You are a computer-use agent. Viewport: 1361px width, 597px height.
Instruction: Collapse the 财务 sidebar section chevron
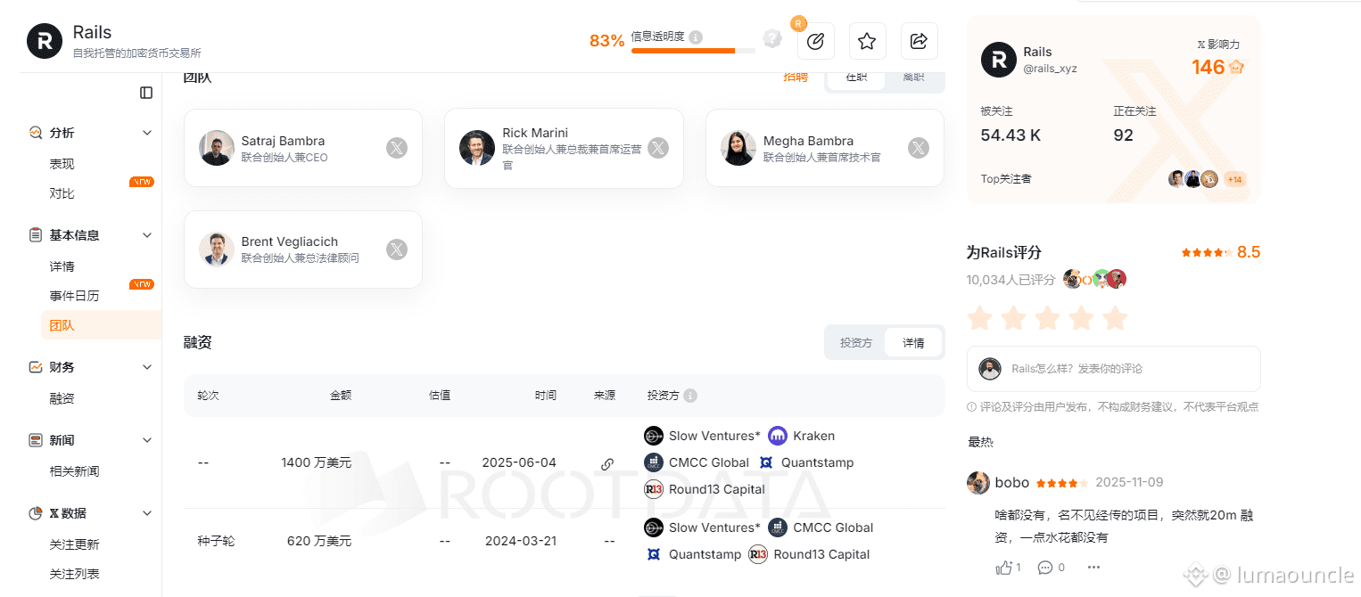pos(147,367)
